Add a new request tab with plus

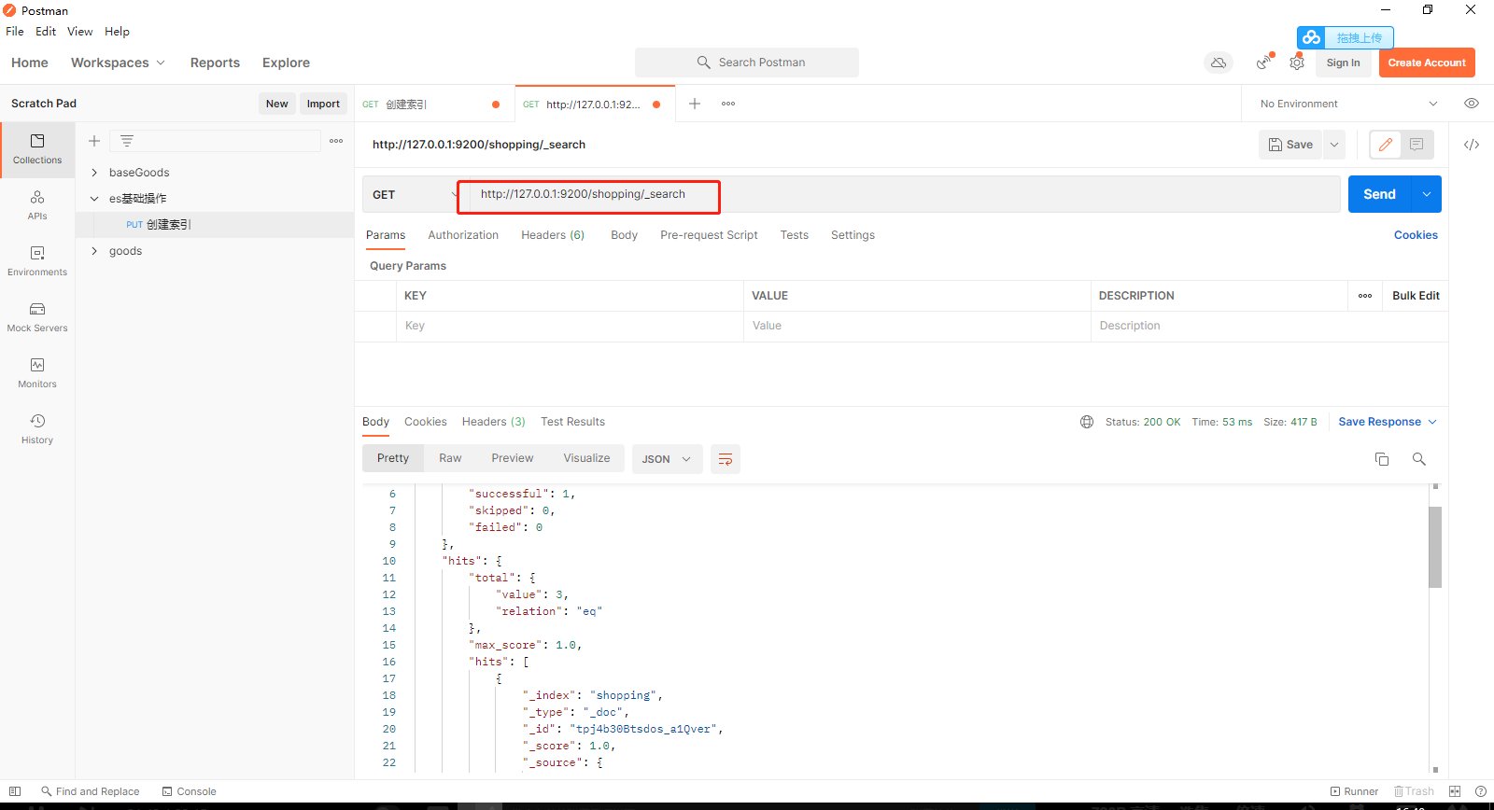point(695,104)
